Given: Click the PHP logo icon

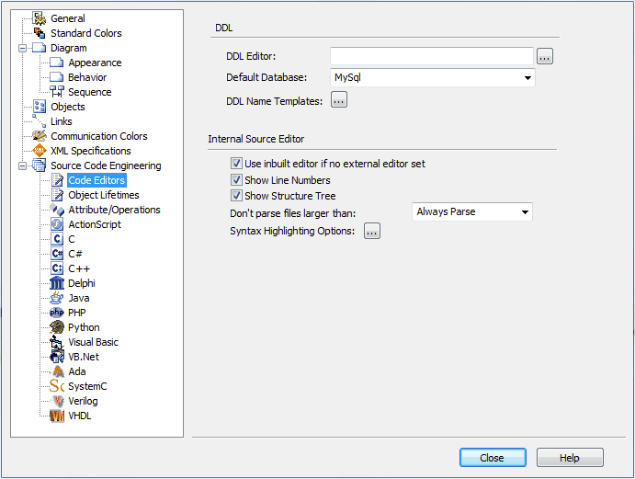Looking at the screenshot, I should [x=57, y=313].
